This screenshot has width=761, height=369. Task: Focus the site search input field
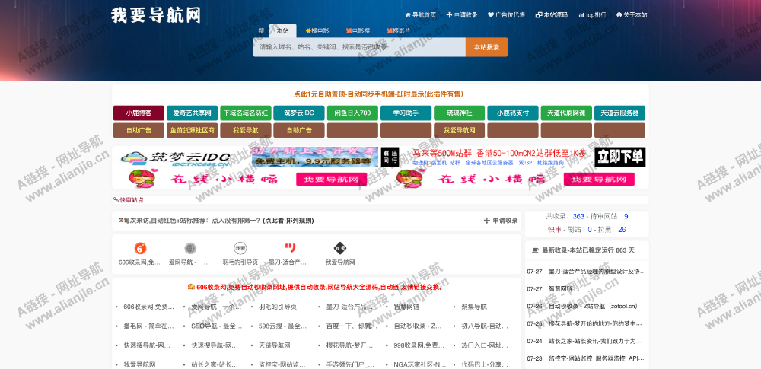359,47
